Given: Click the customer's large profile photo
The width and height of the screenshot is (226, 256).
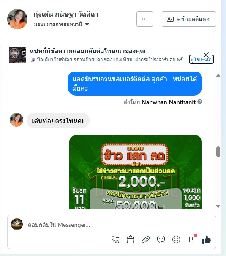Looking at the screenshot, I should pyautogui.click(x=17, y=19).
